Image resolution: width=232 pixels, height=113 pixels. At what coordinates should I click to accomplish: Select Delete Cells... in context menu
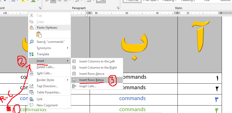tap(45, 67)
